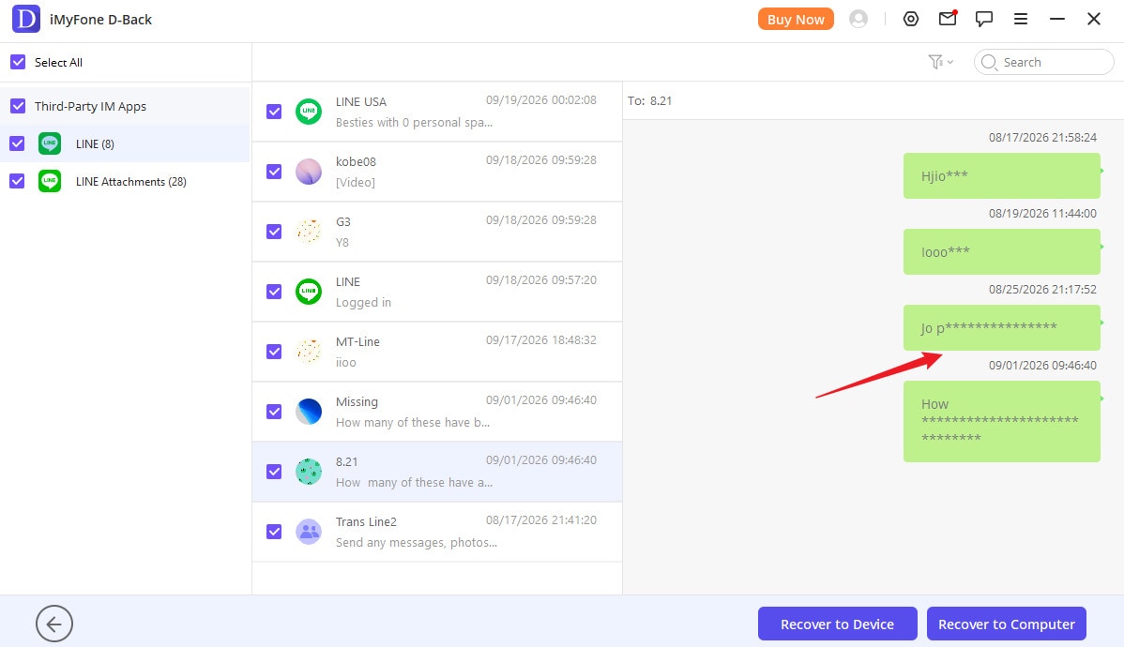Open the MT-Line conversation
The height and width of the screenshot is (647, 1124).
coord(437,352)
